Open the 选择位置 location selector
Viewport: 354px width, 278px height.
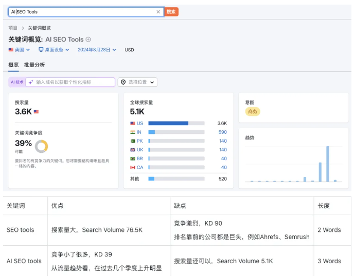(x=137, y=82)
